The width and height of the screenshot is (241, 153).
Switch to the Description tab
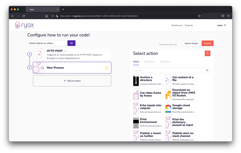coord(149,62)
